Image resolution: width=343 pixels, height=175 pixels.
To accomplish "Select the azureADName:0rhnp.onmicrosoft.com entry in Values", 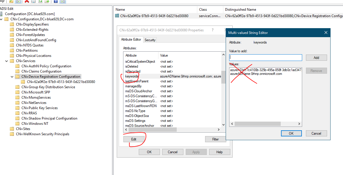I will tap(256, 74).
